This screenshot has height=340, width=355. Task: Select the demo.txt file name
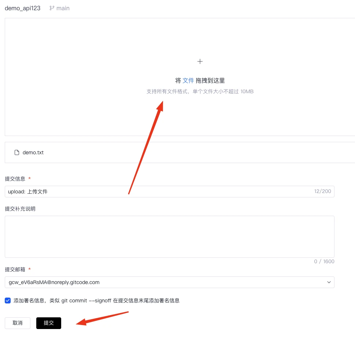click(33, 152)
